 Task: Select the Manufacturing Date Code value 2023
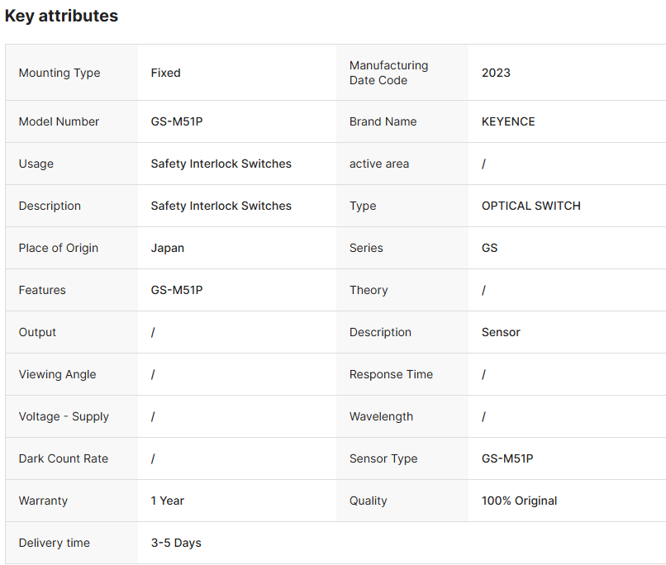[496, 73]
